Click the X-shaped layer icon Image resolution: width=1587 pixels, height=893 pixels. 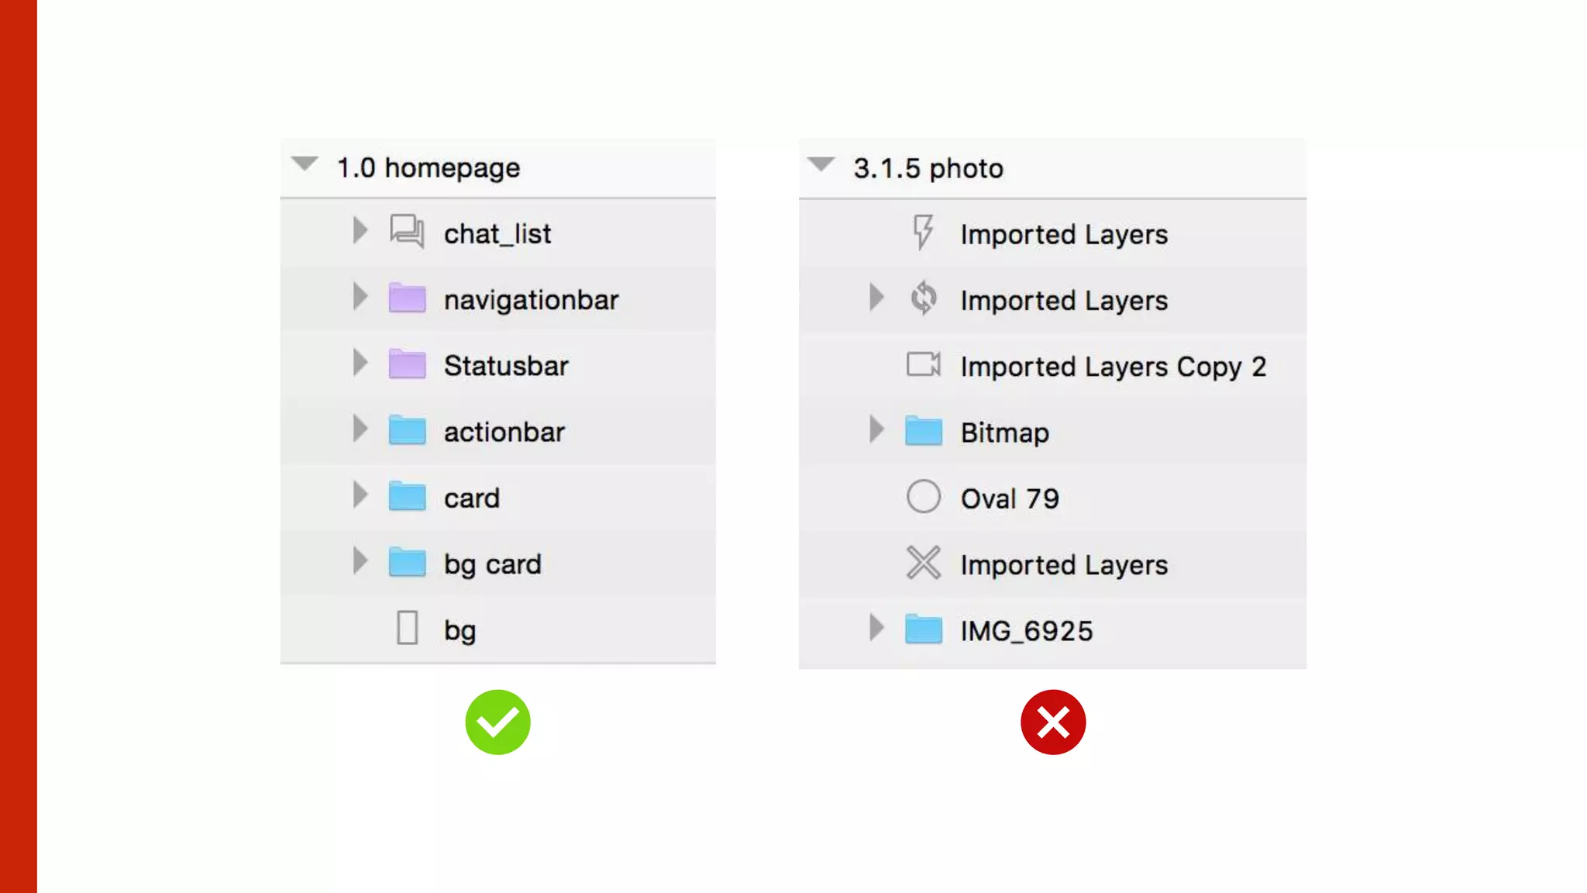[x=923, y=564]
